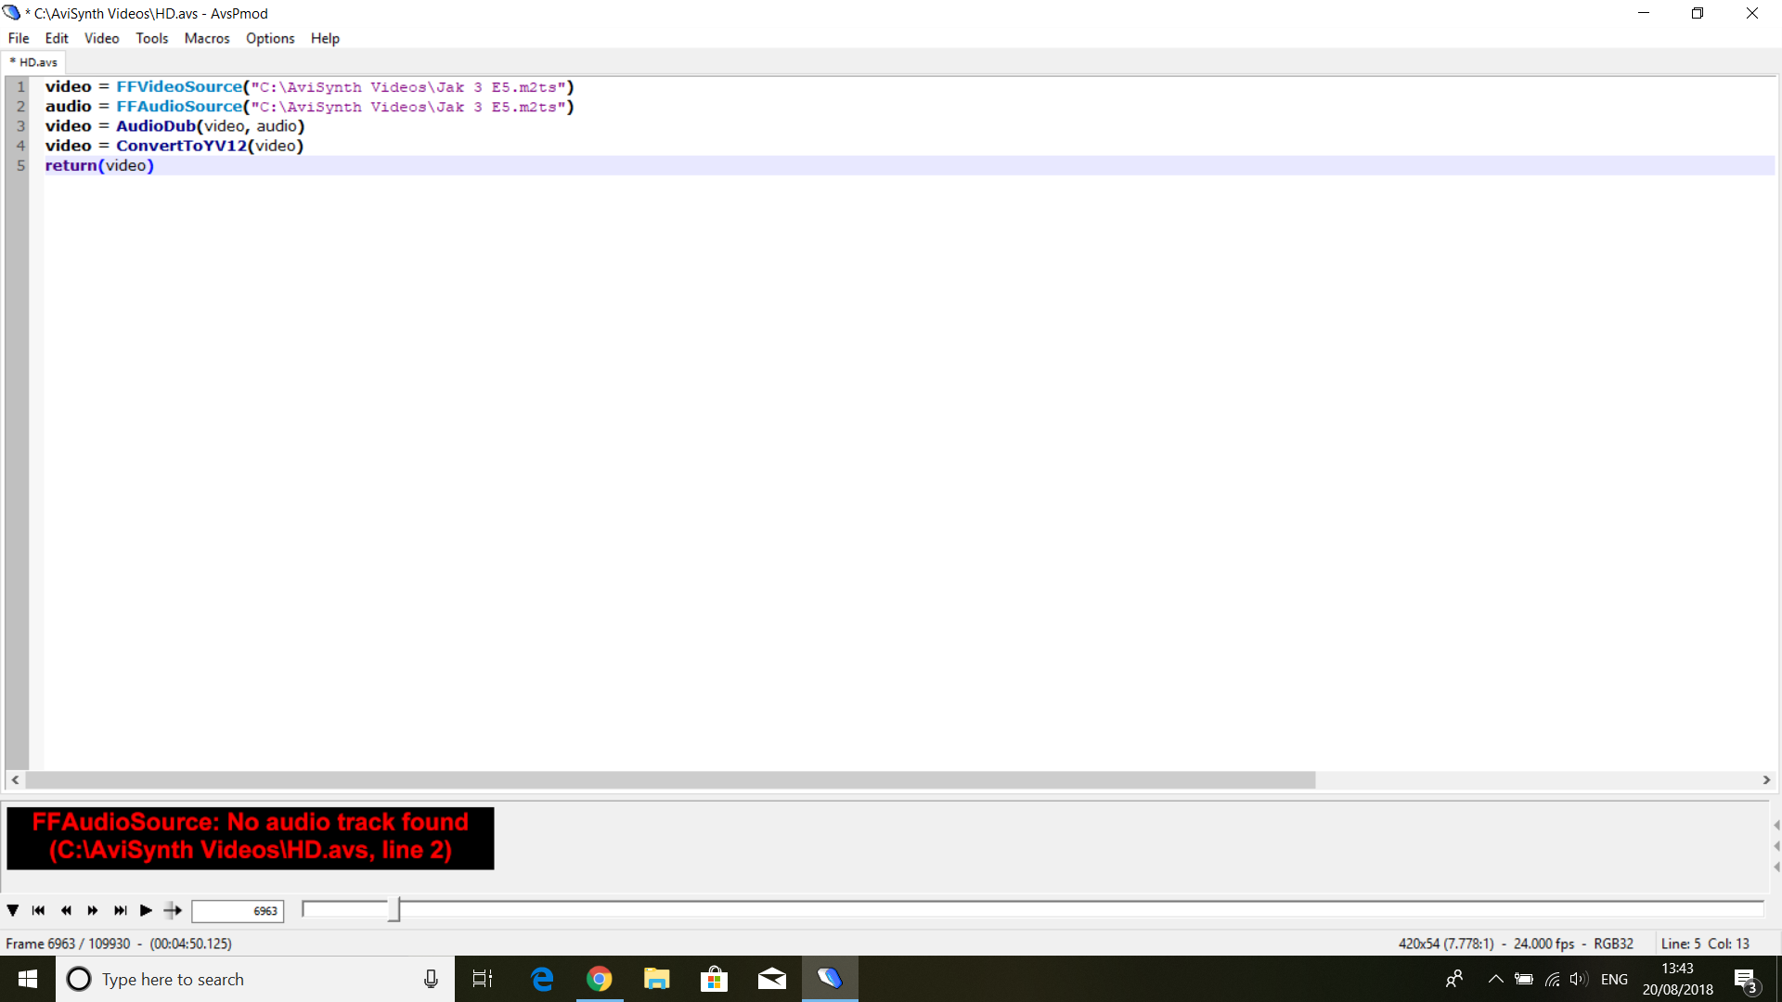
Task: Click the toggle video preview arrow
Action: point(13,910)
